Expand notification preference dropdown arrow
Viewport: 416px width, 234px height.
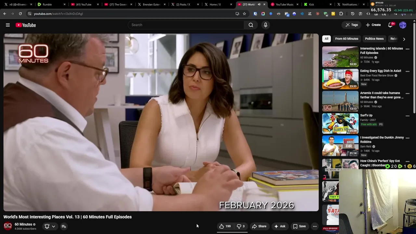[54, 226]
